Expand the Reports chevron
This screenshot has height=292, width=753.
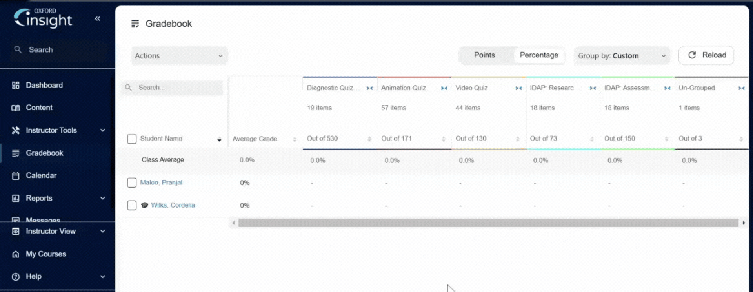tap(103, 198)
